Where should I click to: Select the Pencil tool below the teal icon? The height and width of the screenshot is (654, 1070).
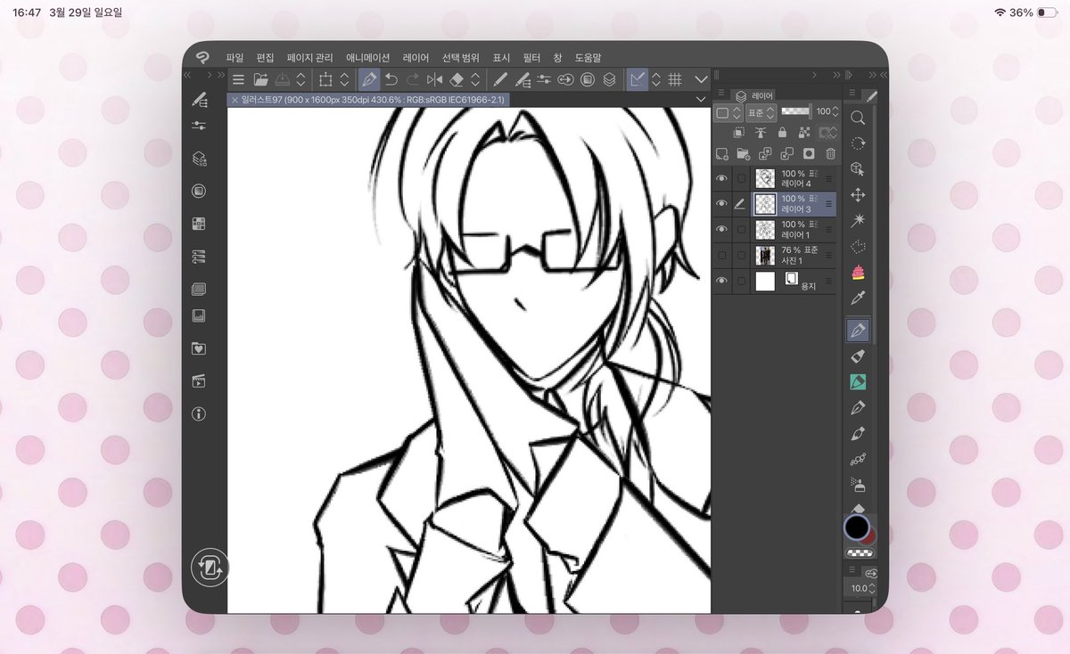(x=858, y=408)
